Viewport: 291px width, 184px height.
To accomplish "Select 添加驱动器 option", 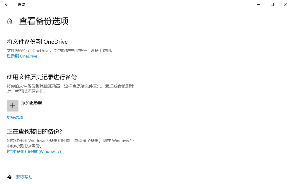I will pyautogui.click(x=32, y=102).
